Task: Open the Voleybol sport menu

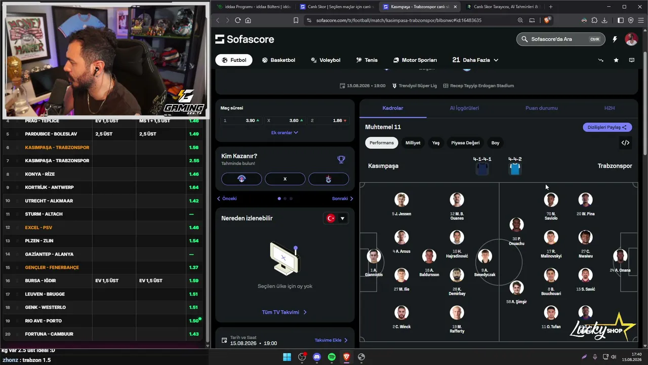Action: 326,60
